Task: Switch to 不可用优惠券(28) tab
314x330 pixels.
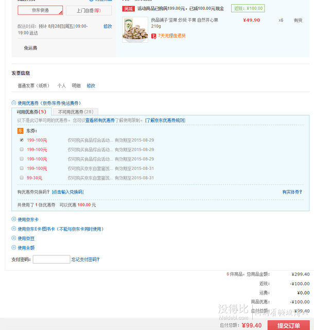Action: coord(76,112)
